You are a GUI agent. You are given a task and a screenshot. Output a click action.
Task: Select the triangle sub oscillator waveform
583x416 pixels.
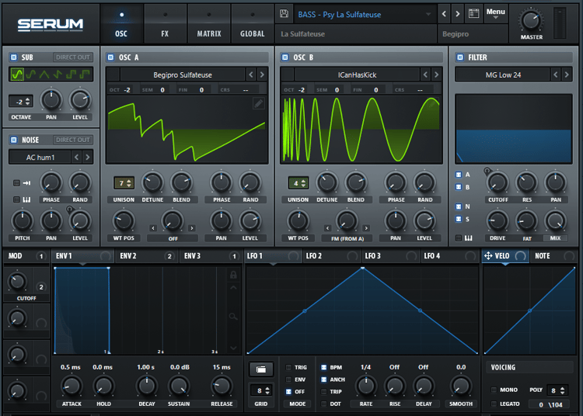[44, 75]
